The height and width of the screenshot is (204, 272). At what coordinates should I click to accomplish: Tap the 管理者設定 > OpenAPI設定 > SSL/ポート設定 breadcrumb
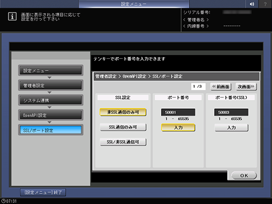coord(139,76)
